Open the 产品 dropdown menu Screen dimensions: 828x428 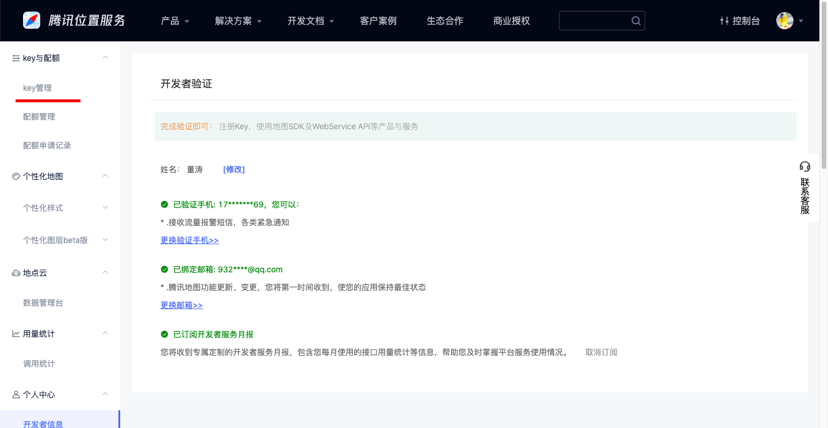[175, 21]
